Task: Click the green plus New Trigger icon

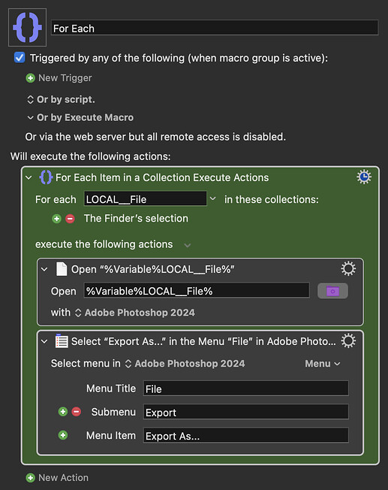Action: point(30,78)
